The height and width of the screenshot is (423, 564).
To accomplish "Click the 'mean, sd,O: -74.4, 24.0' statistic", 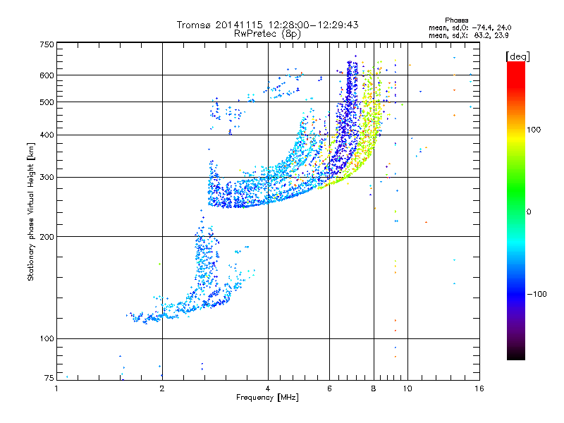I will (x=470, y=27).
